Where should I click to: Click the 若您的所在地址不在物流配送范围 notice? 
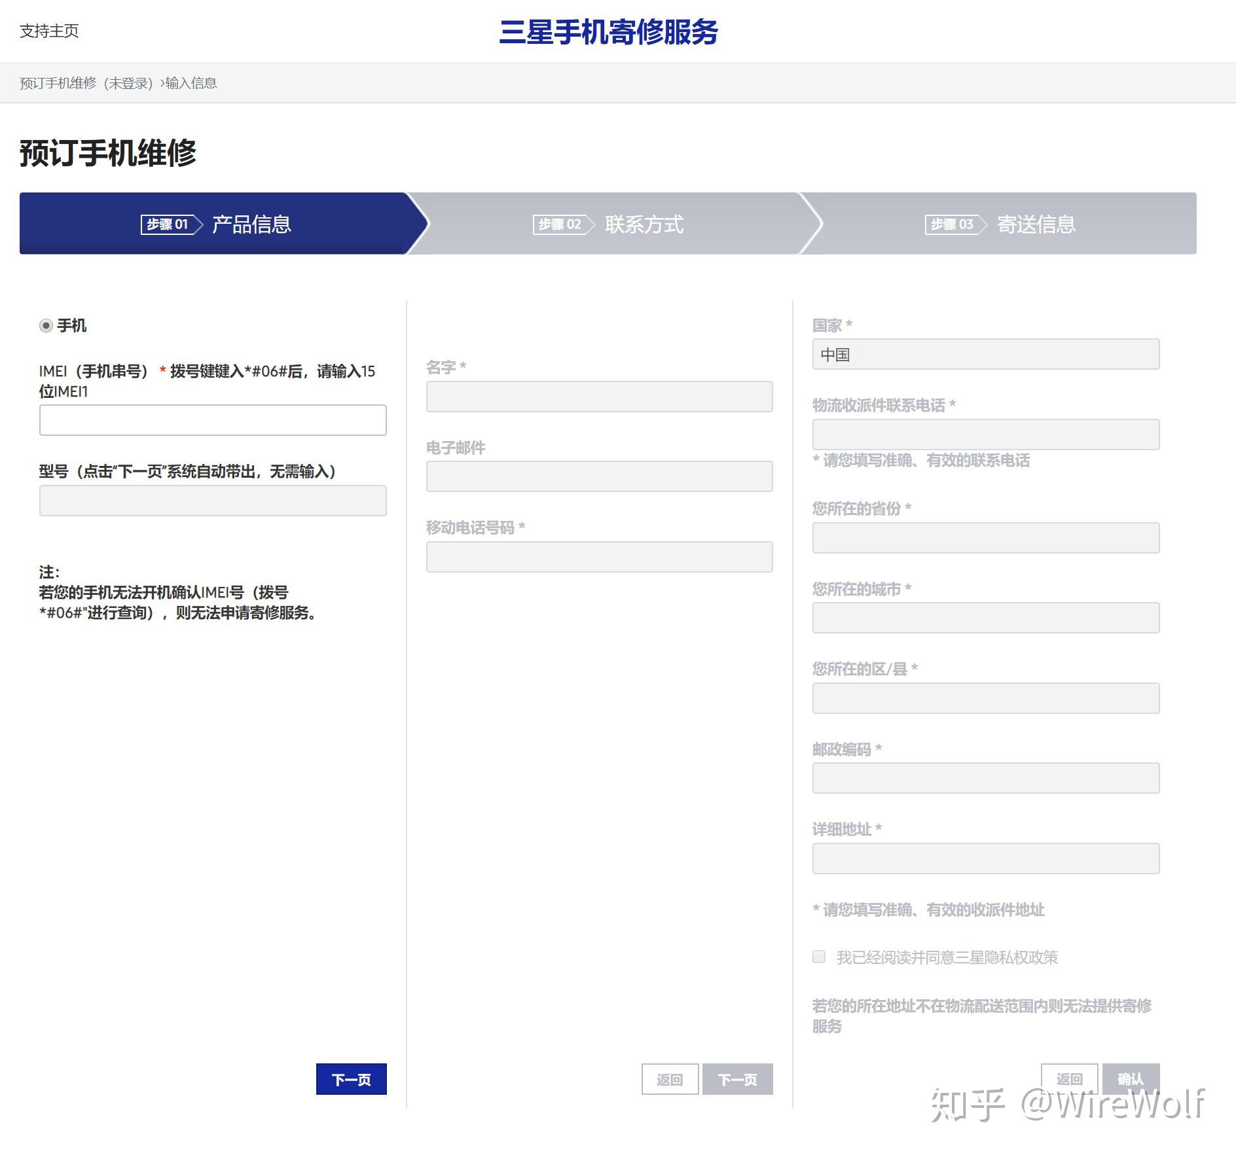[x=982, y=1016]
